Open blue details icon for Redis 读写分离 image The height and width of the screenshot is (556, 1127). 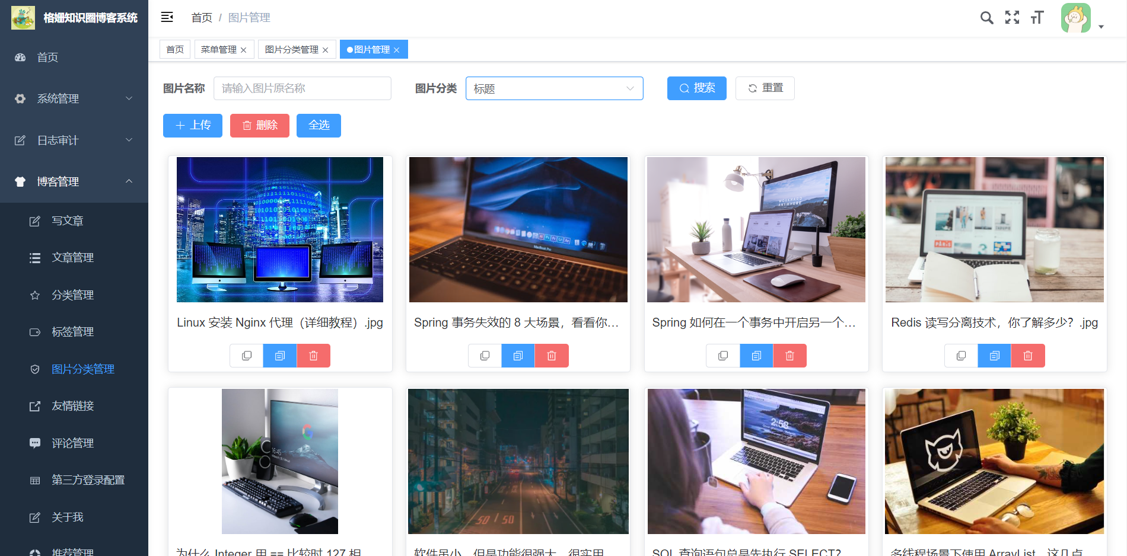point(995,356)
